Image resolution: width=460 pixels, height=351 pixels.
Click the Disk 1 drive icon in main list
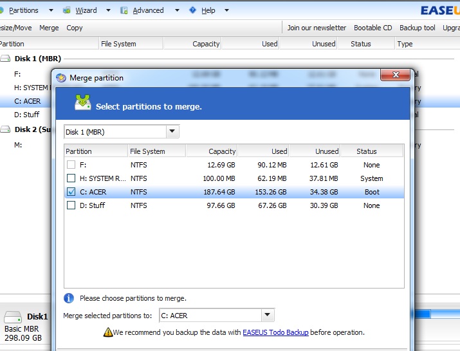click(5, 59)
